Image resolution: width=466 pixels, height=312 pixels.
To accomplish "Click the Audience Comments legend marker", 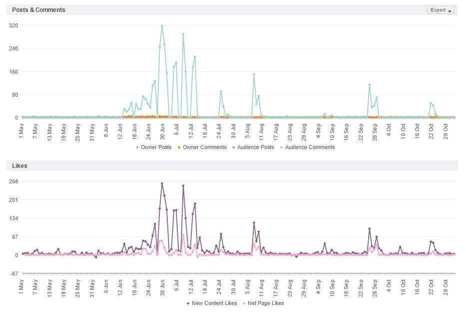I will click(282, 148).
